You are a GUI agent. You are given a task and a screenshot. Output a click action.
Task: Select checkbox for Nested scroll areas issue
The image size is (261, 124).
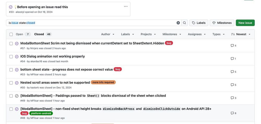pos(11,83)
